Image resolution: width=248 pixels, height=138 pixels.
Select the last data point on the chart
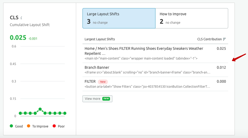point(65,113)
